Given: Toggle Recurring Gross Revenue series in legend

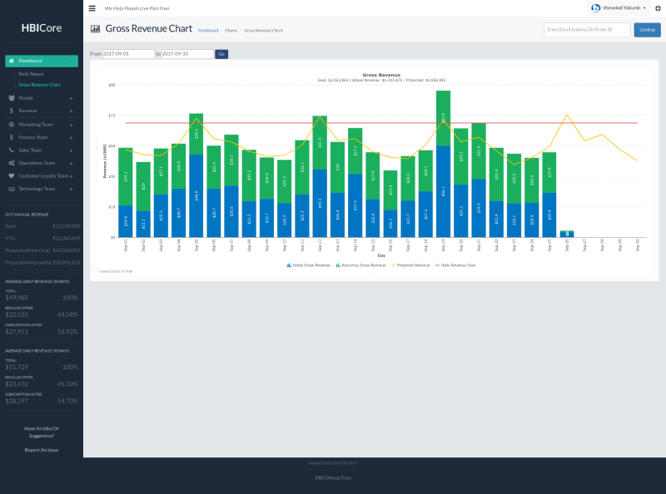Looking at the screenshot, I should tap(360, 264).
